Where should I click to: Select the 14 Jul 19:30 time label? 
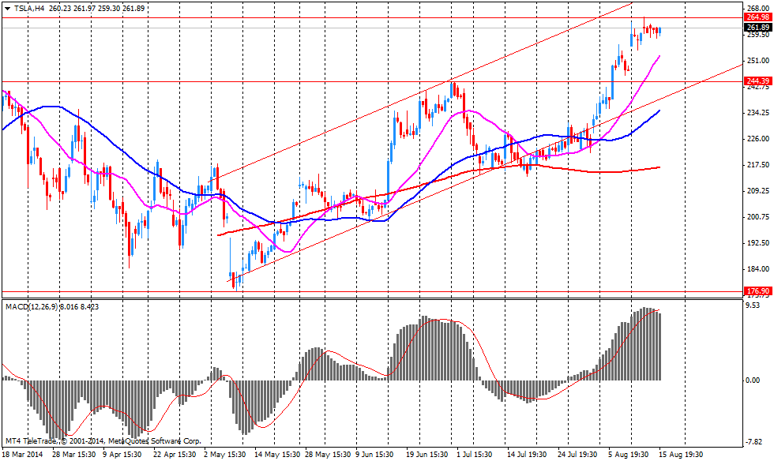(526, 454)
